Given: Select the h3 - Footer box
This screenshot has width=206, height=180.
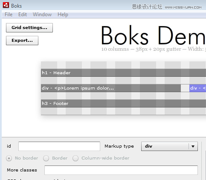Looking at the screenshot, I should click(123, 103).
